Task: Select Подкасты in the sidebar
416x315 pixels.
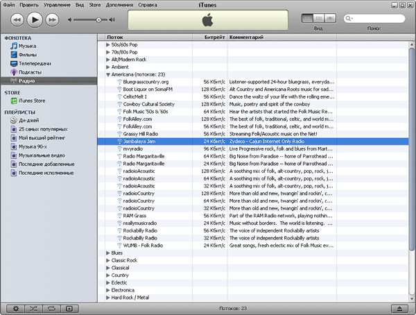Action: (49, 72)
